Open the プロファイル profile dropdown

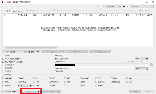pos(114,7)
